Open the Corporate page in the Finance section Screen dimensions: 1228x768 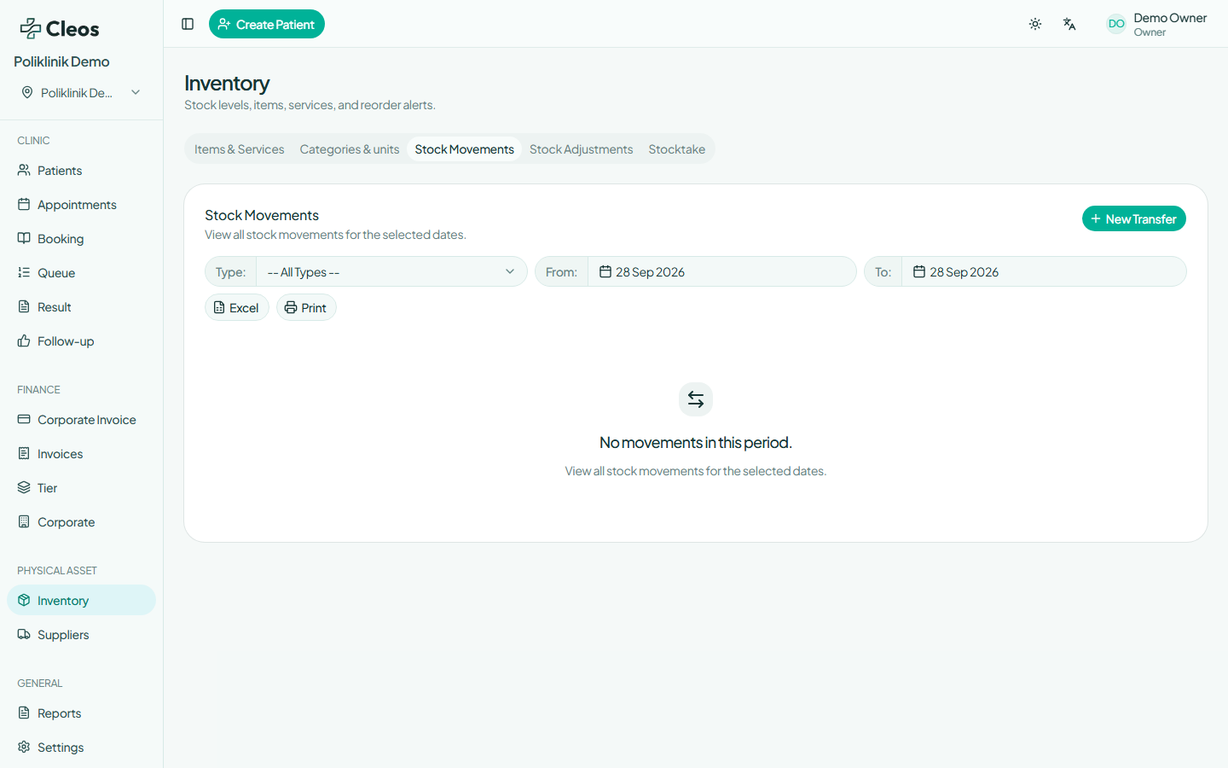[81, 522]
